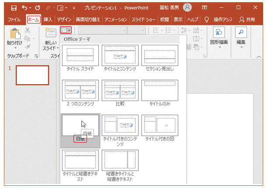268x188 pixels.
Task: Open the Shape Drawing (図形描画) tool
Action: tap(219, 33)
